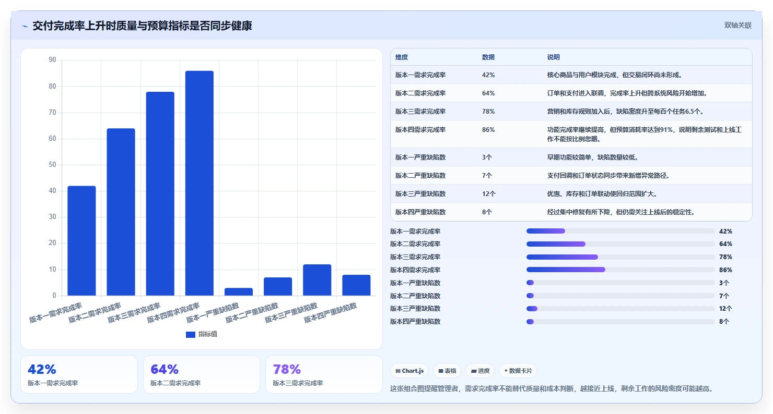Select table cell 版本一需求完成率

click(x=420, y=75)
